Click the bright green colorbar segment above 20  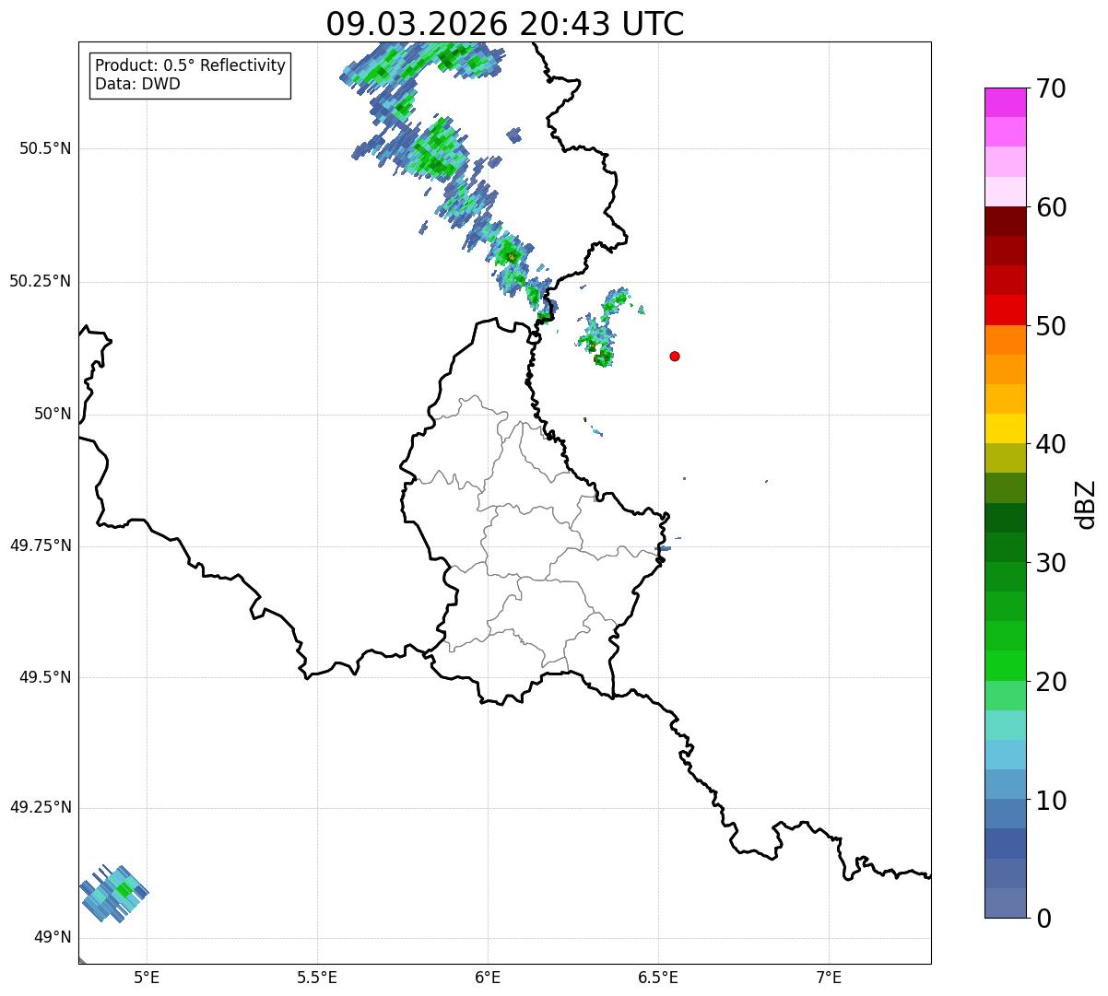(x=1005, y=666)
